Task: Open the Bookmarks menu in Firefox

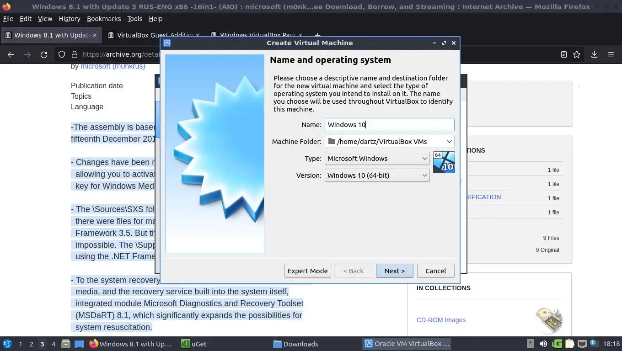Action: pyautogui.click(x=104, y=19)
